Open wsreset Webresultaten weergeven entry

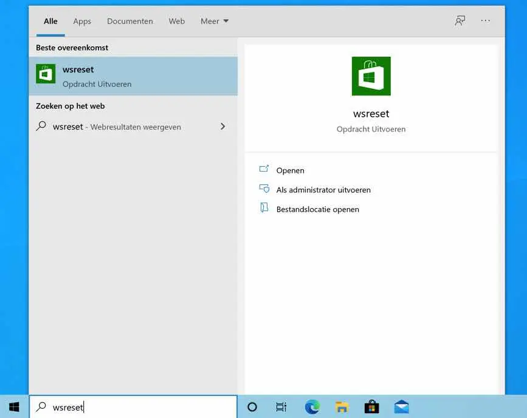(133, 127)
